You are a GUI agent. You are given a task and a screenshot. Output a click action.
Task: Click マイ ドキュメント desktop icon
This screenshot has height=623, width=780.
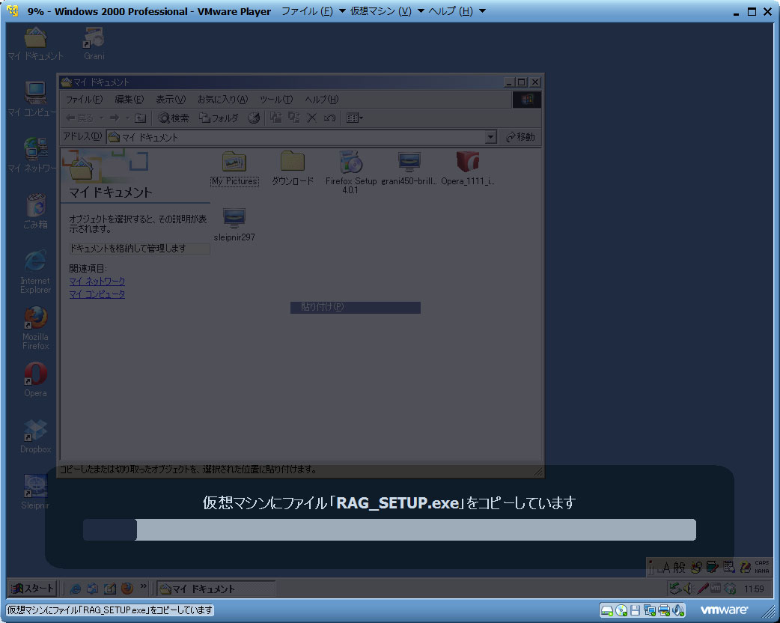35,43
